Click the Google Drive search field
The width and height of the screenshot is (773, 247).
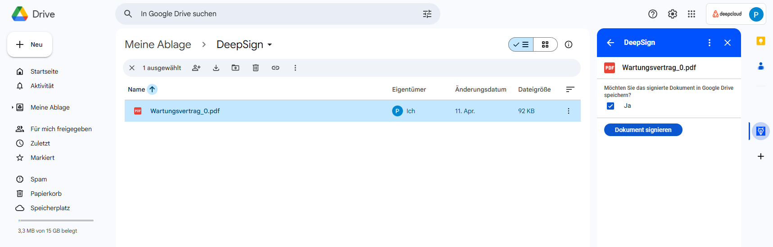270,14
